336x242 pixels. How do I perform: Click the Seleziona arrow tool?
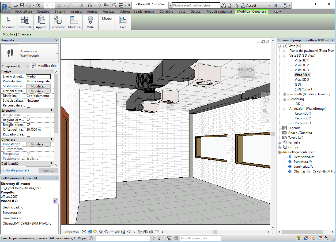click(x=9, y=22)
